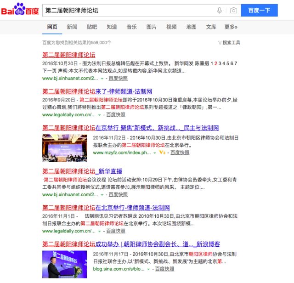Open 百度快照 of first xinhuanet result
Screen dimensions: 294x283
click(118, 79)
